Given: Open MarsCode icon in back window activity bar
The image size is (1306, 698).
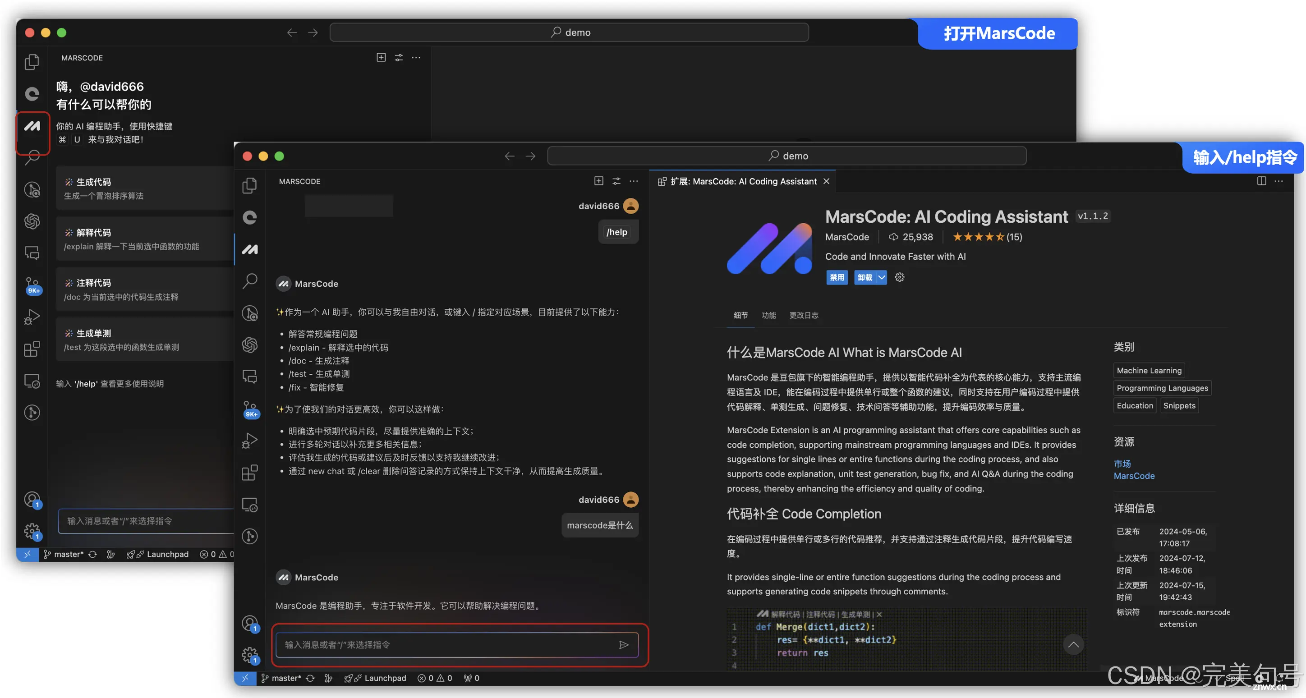Looking at the screenshot, I should click(32, 126).
